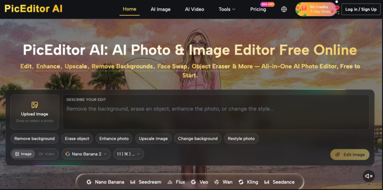Select the Flux model icon
Image resolution: width=383 pixels, height=190 pixels.
click(x=170, y=182)
